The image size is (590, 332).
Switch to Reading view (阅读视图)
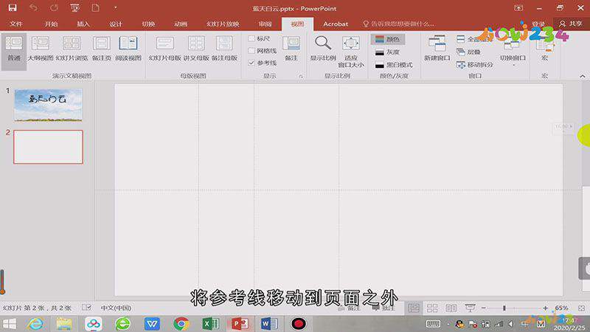point(128,49)
